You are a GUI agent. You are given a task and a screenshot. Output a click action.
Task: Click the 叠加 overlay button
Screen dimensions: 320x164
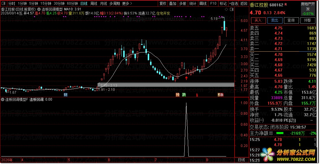click(x=173, y=3)
